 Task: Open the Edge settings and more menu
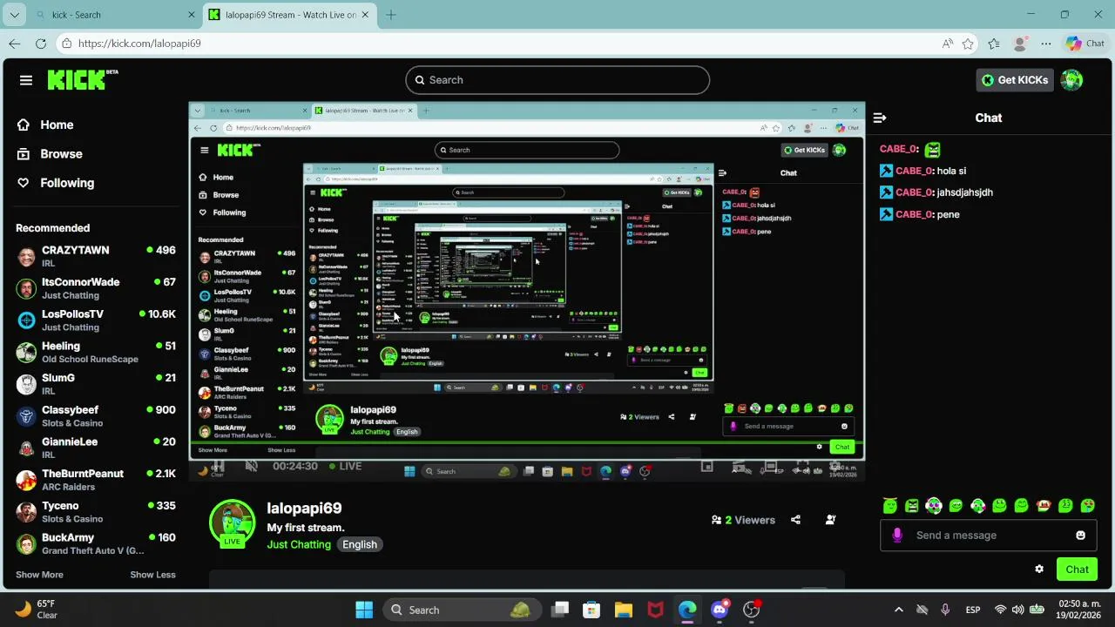1046,44
